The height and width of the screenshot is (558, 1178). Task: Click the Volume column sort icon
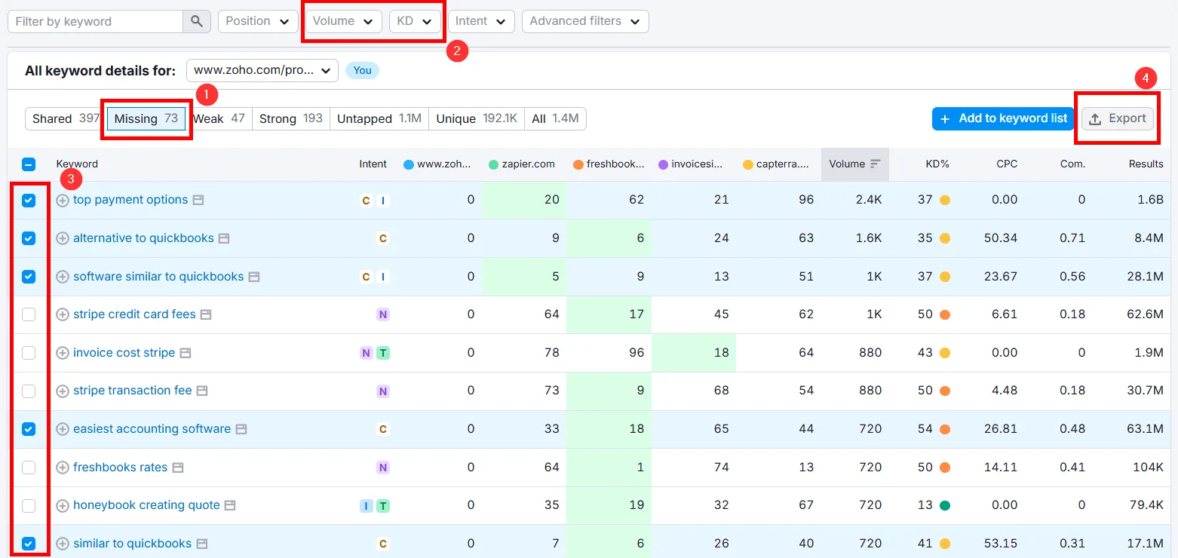pos(876,164)
